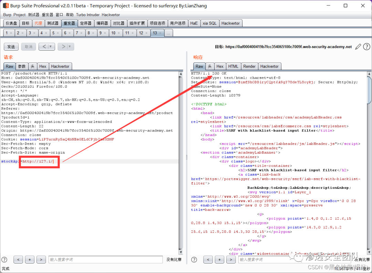
Task: Click previous match button in response search
Action: (x=208, y=260)
